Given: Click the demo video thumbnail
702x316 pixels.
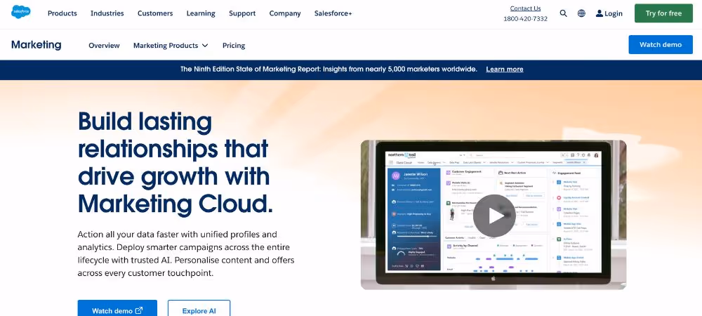Looking at the screenshot, I should [x=494, y=215].
